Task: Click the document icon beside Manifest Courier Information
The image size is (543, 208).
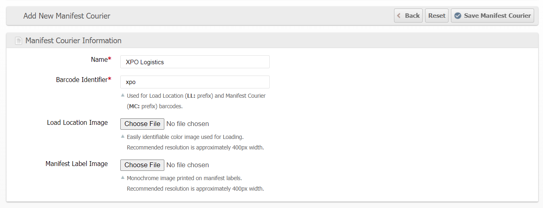Action: 18,41
